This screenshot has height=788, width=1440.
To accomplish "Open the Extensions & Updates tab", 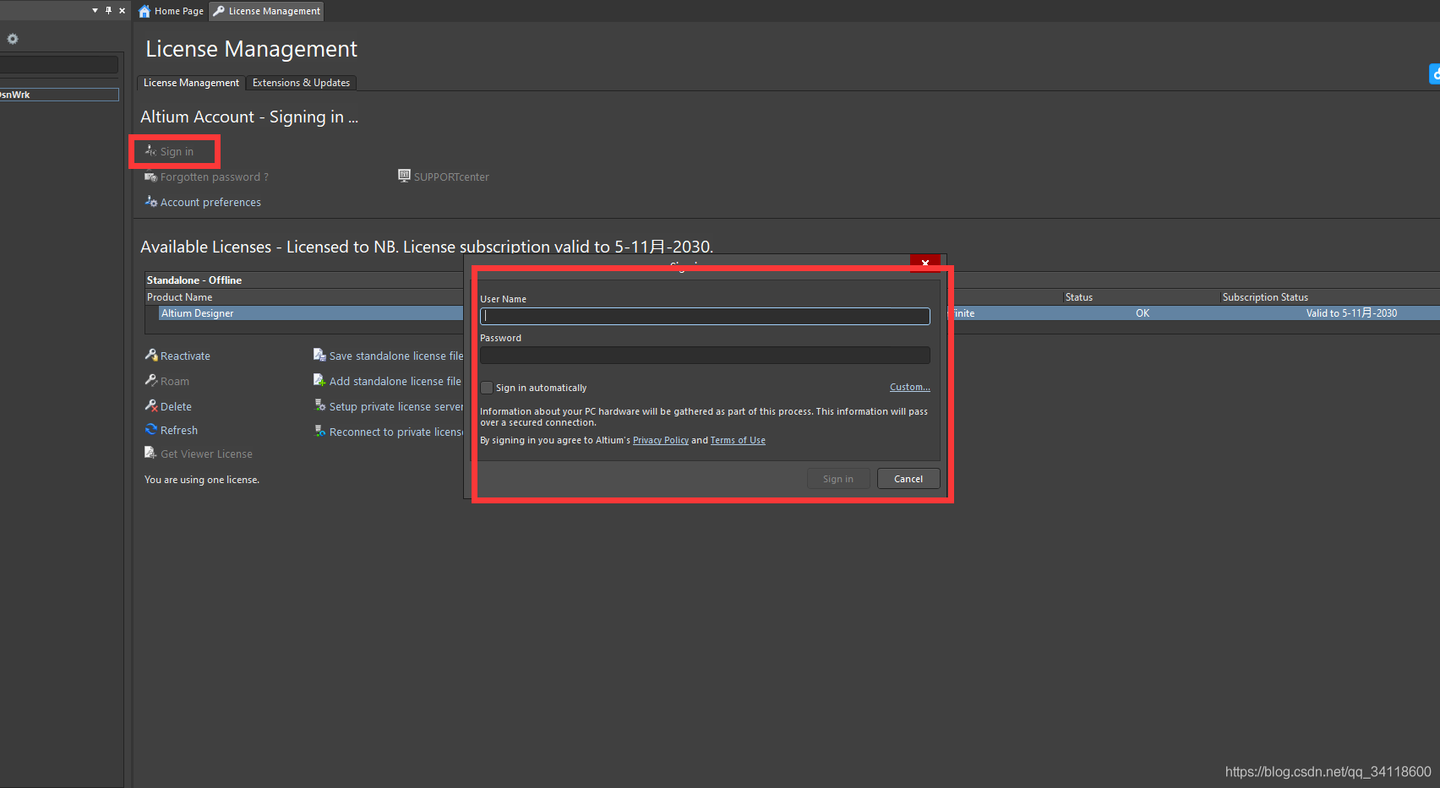I will 301,83.
